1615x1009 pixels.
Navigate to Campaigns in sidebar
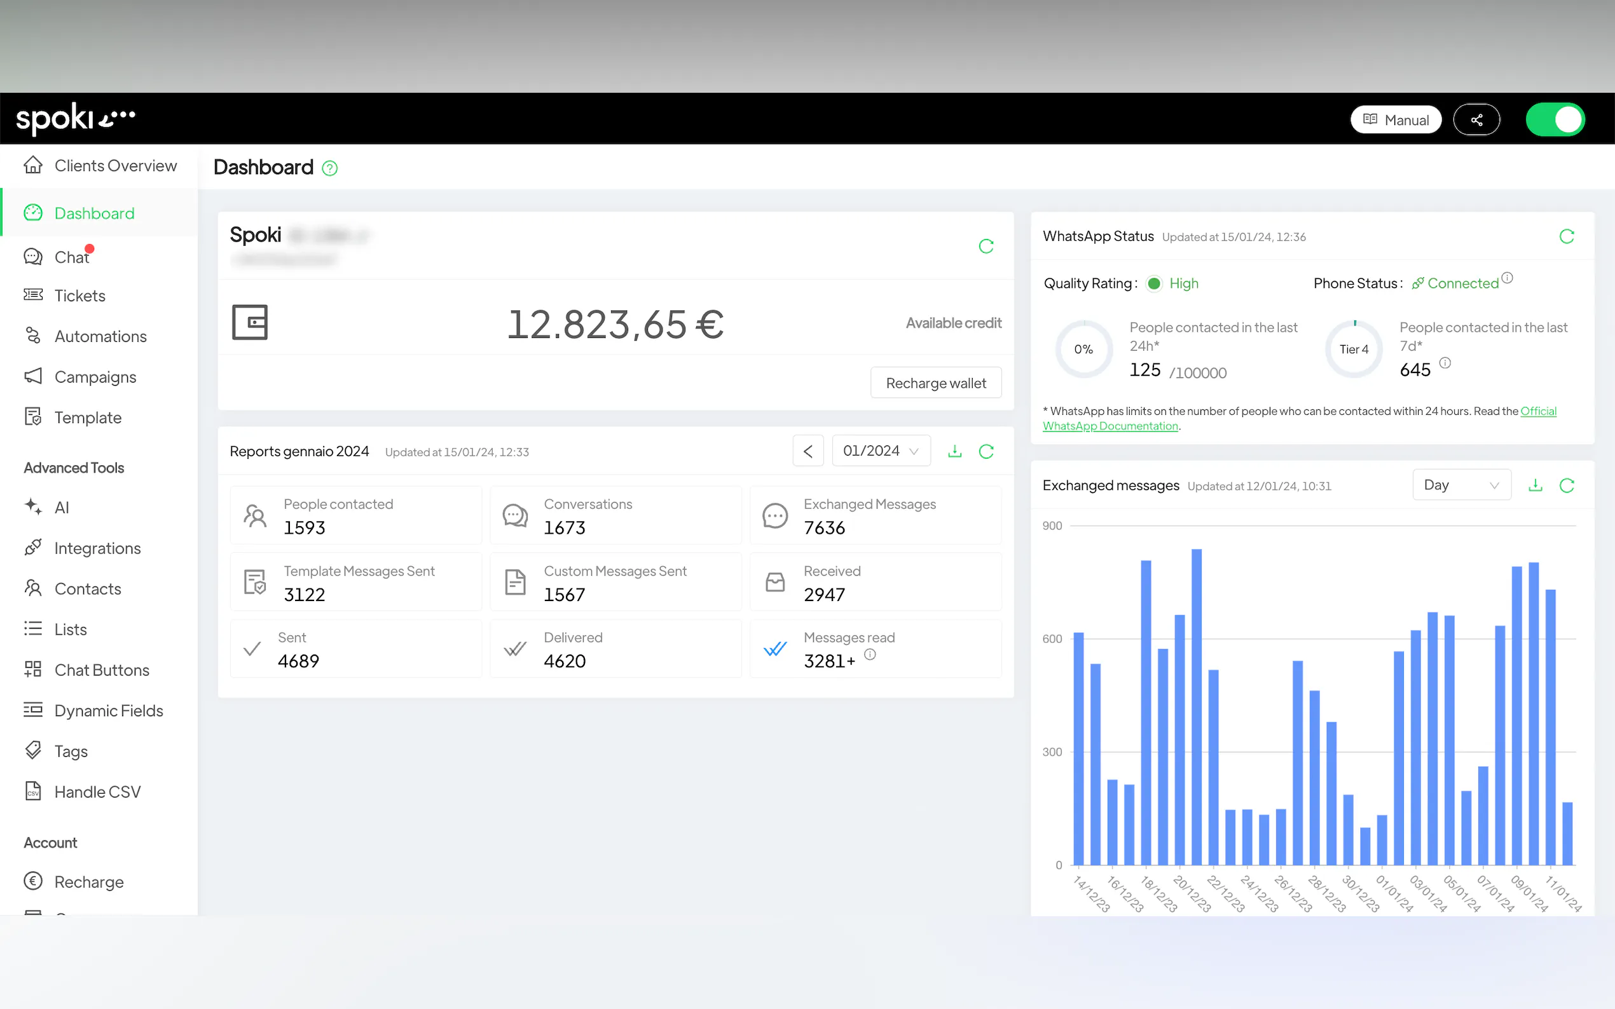click(95, 377)
